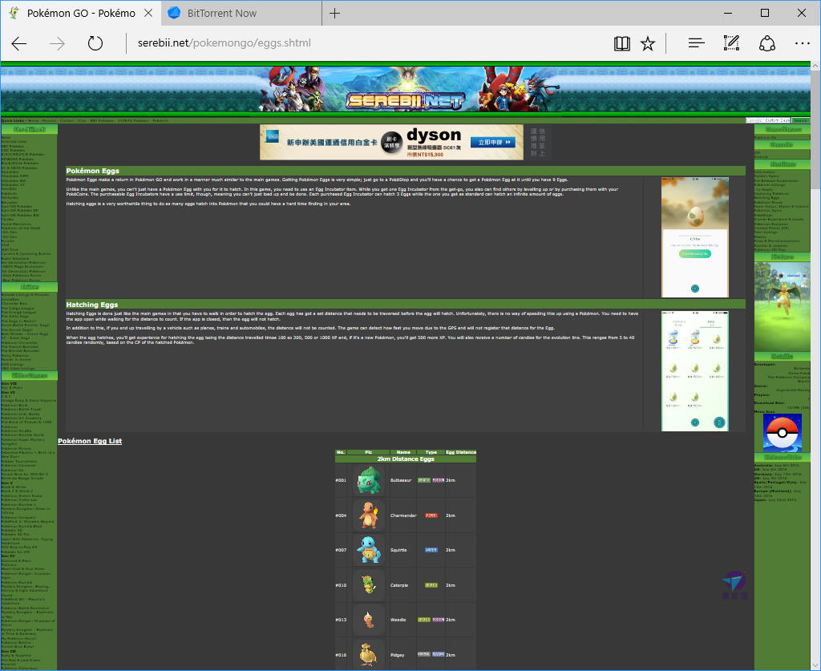Switch to the BitTorrent Now tab
821x671 pixels.
[241, 13]
